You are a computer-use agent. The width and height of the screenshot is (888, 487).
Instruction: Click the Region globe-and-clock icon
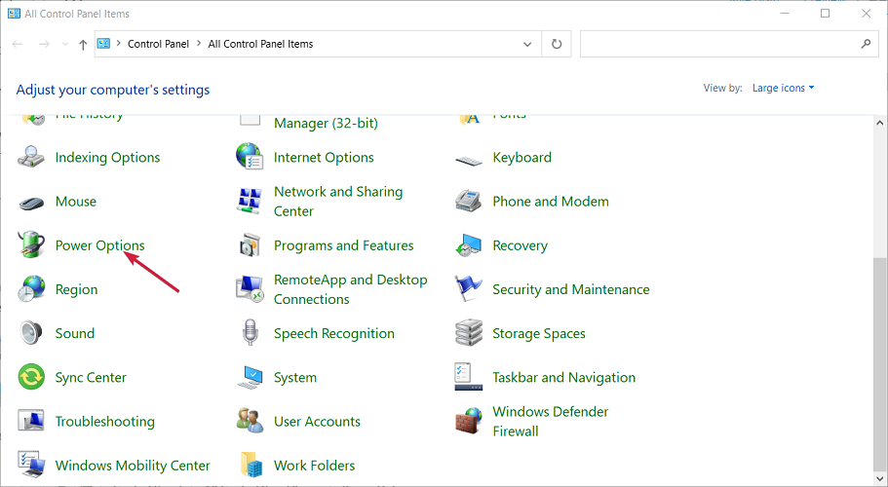tap(31, 289)
